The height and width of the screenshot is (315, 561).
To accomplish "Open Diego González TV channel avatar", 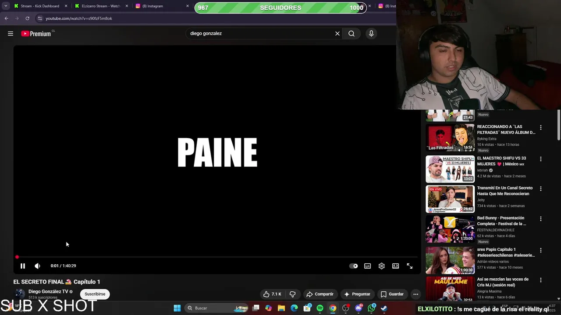I will [x=20, y=294].
